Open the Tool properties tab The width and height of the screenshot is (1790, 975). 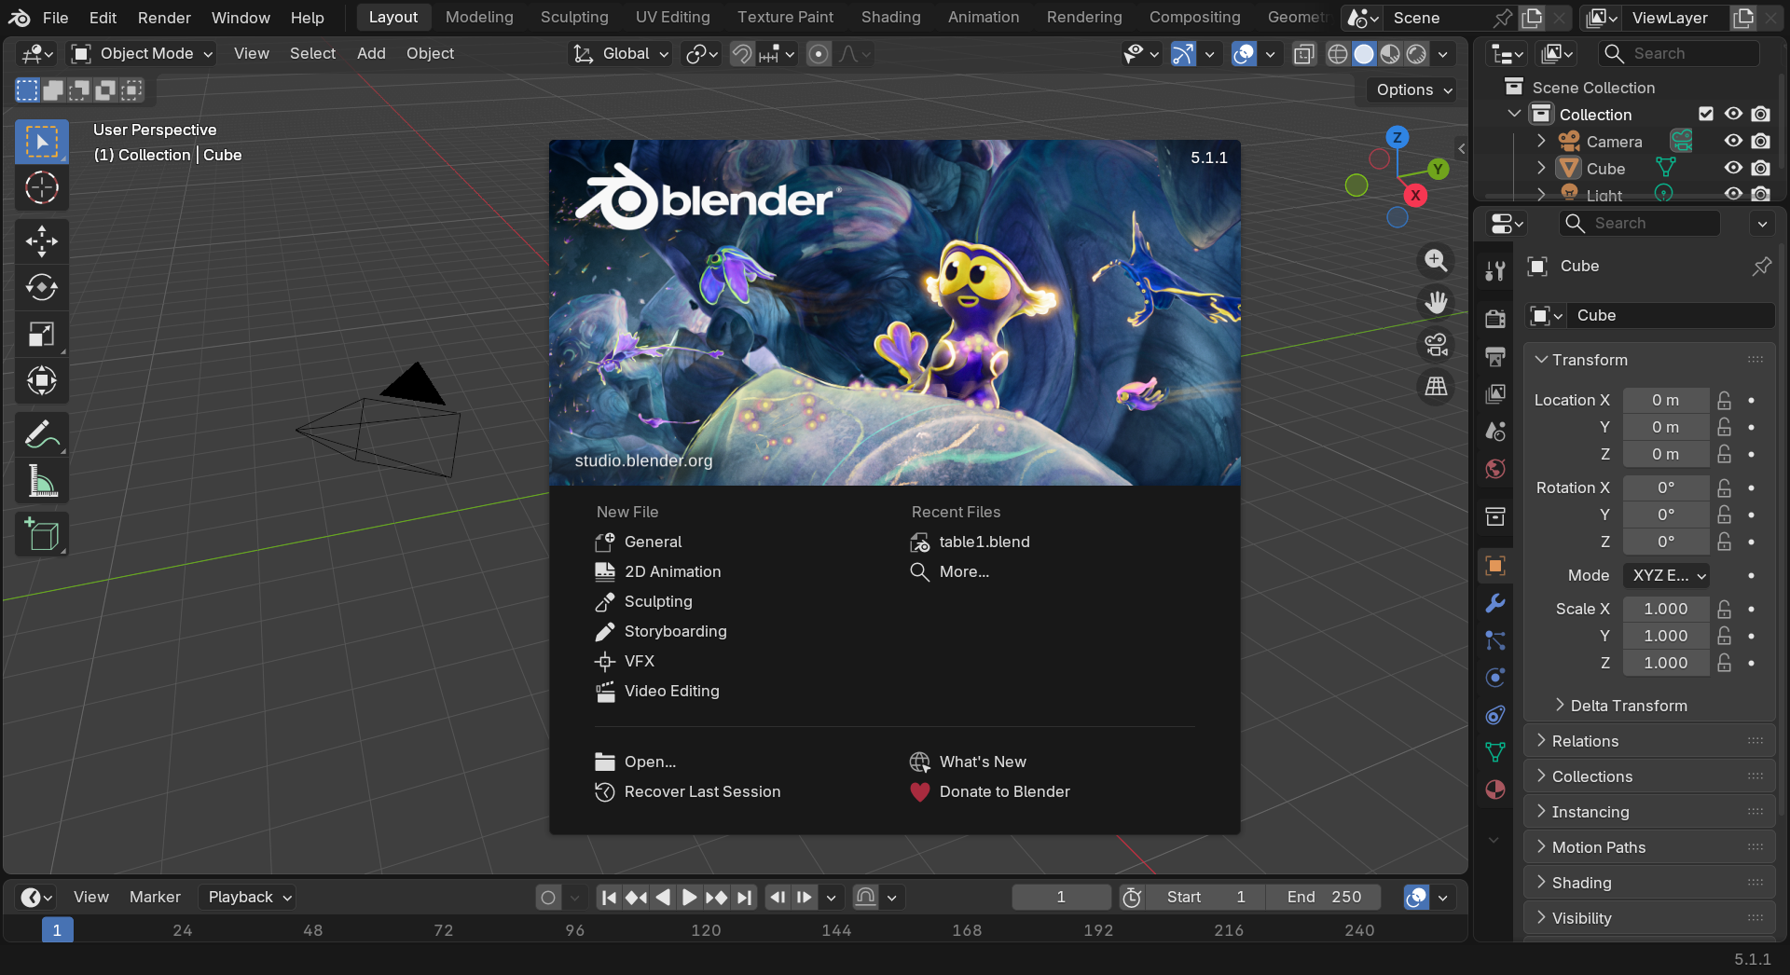coord(1495,270)
